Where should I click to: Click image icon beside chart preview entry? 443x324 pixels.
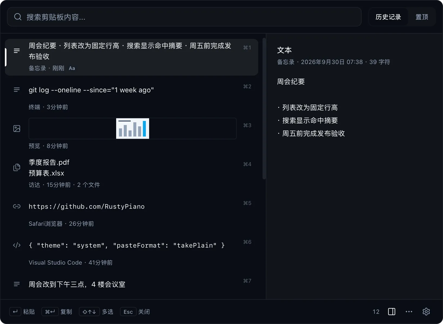pyautogui.click(x=17, y=129)
